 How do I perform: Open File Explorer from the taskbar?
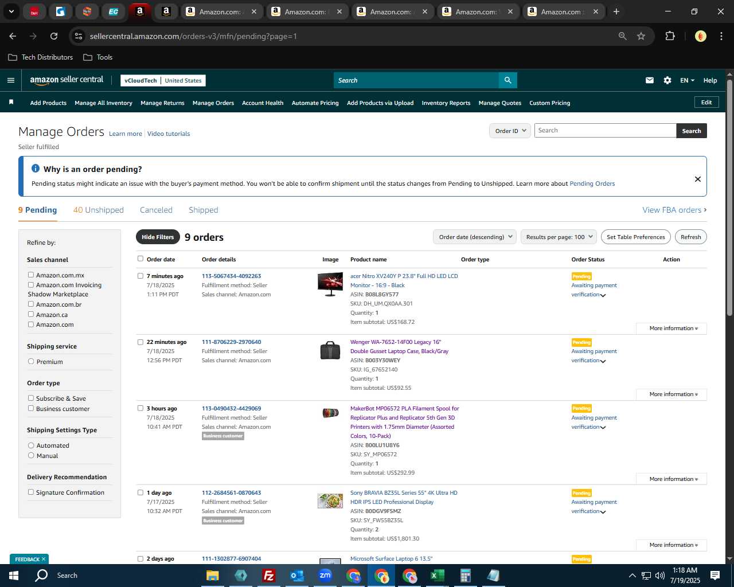pyautogui.click(x=213, y=576)
